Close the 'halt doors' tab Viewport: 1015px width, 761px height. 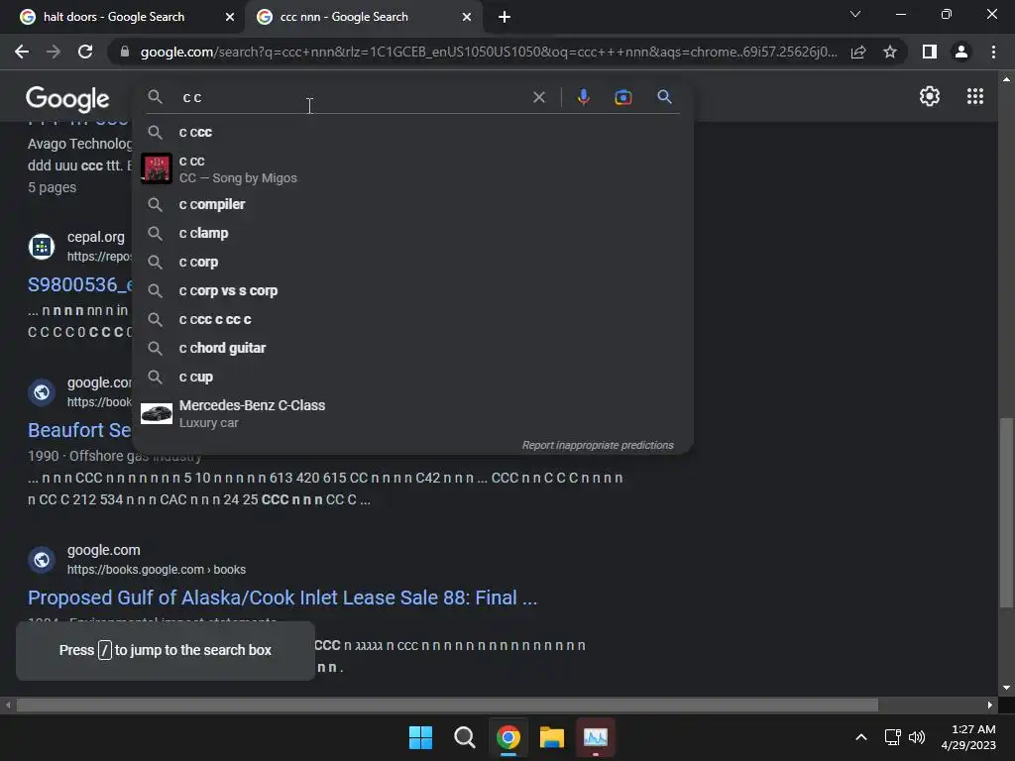coord(230,17)
